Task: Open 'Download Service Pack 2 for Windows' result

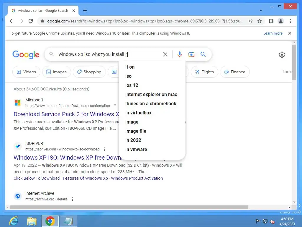Action: (66, 114)
